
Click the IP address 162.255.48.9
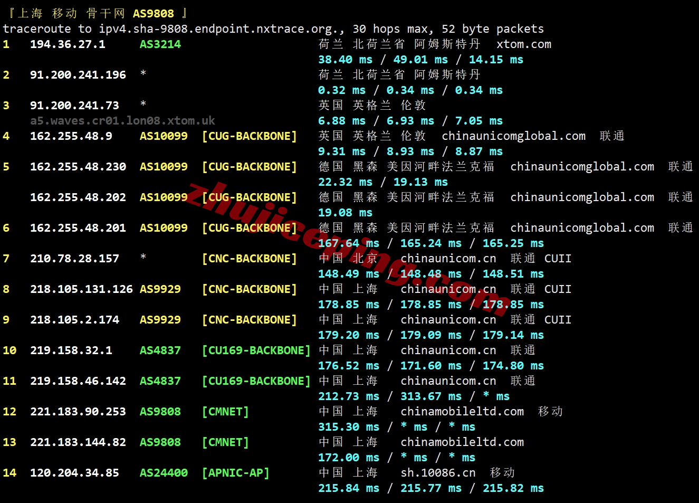71,136
